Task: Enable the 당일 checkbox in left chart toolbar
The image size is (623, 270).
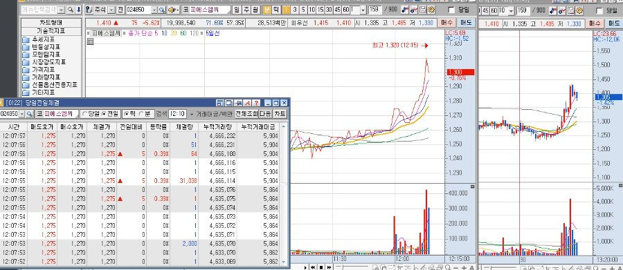Action: pos(451,10)
